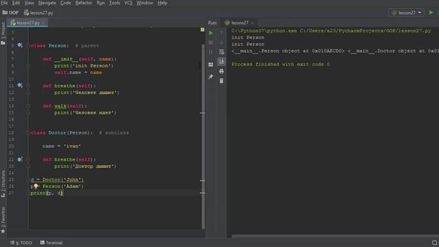Click the warning stripe mark beside line 15

[203, 113]
